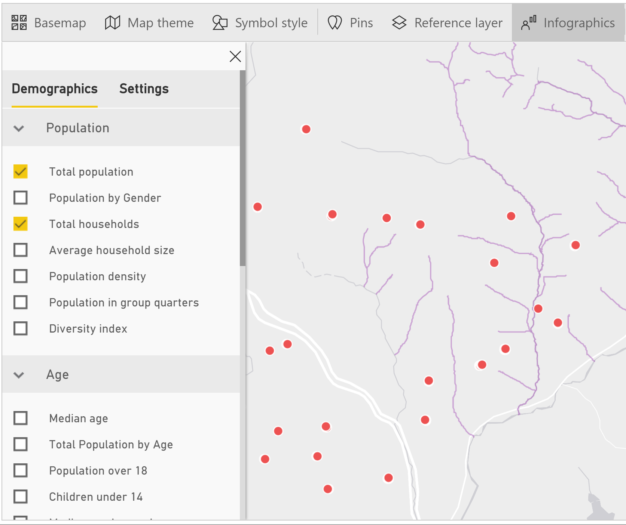Select the Demographics tab

(54, 89)
